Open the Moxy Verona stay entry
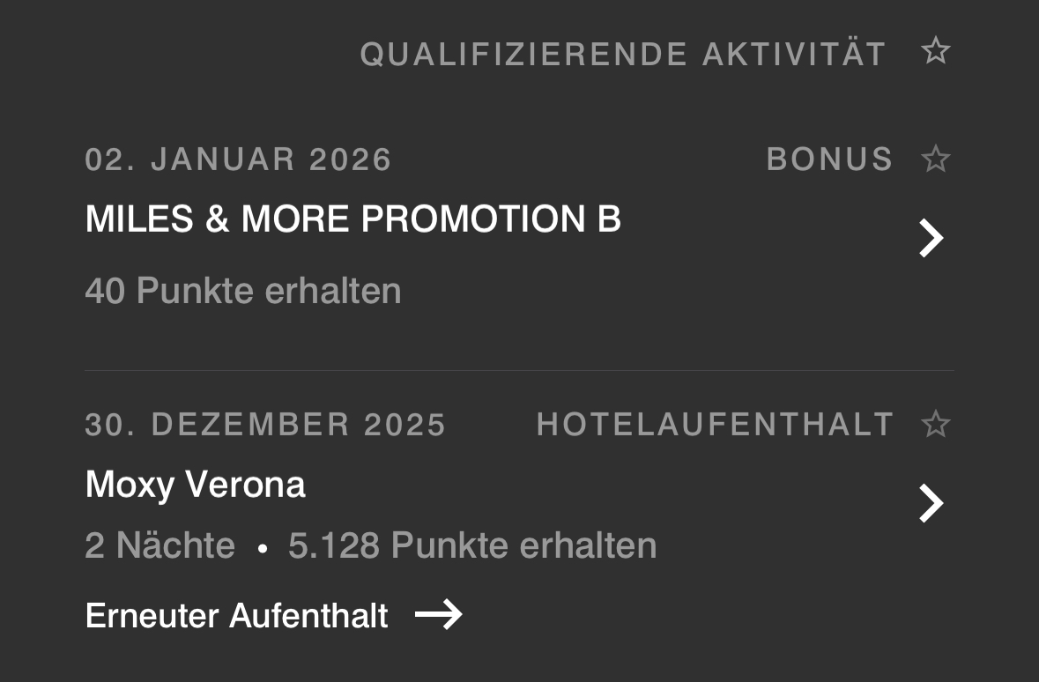1039x682 pixels. pos(195,485)
